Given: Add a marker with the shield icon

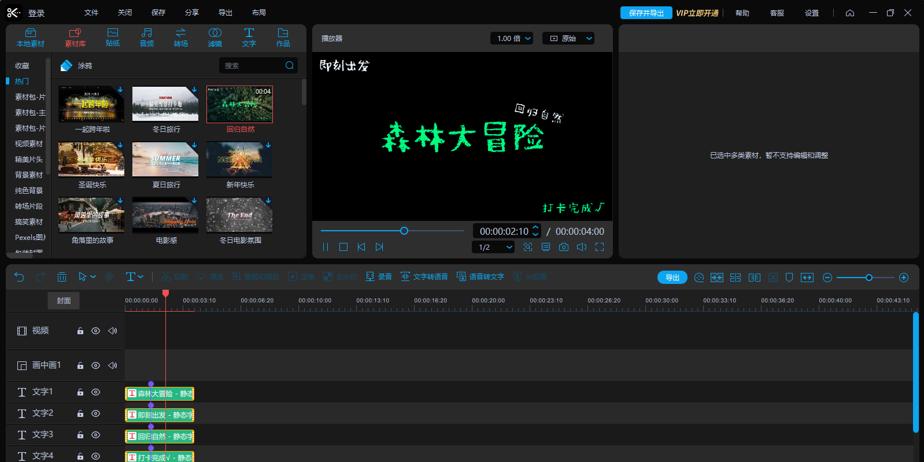Looking at the screenshot, I should [789, 278].
